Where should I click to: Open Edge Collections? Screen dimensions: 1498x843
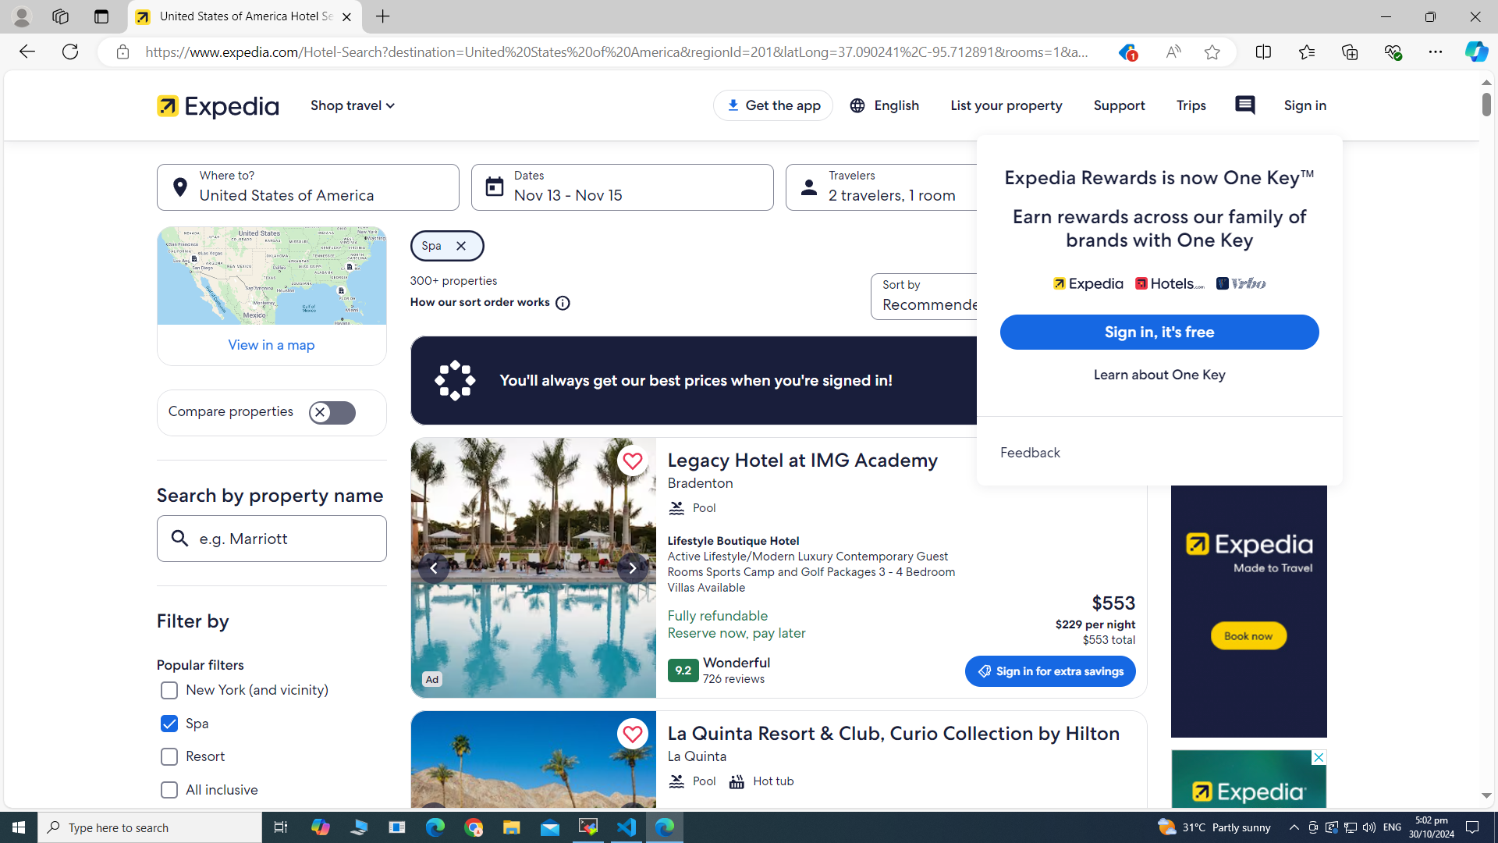(1349, 52)
